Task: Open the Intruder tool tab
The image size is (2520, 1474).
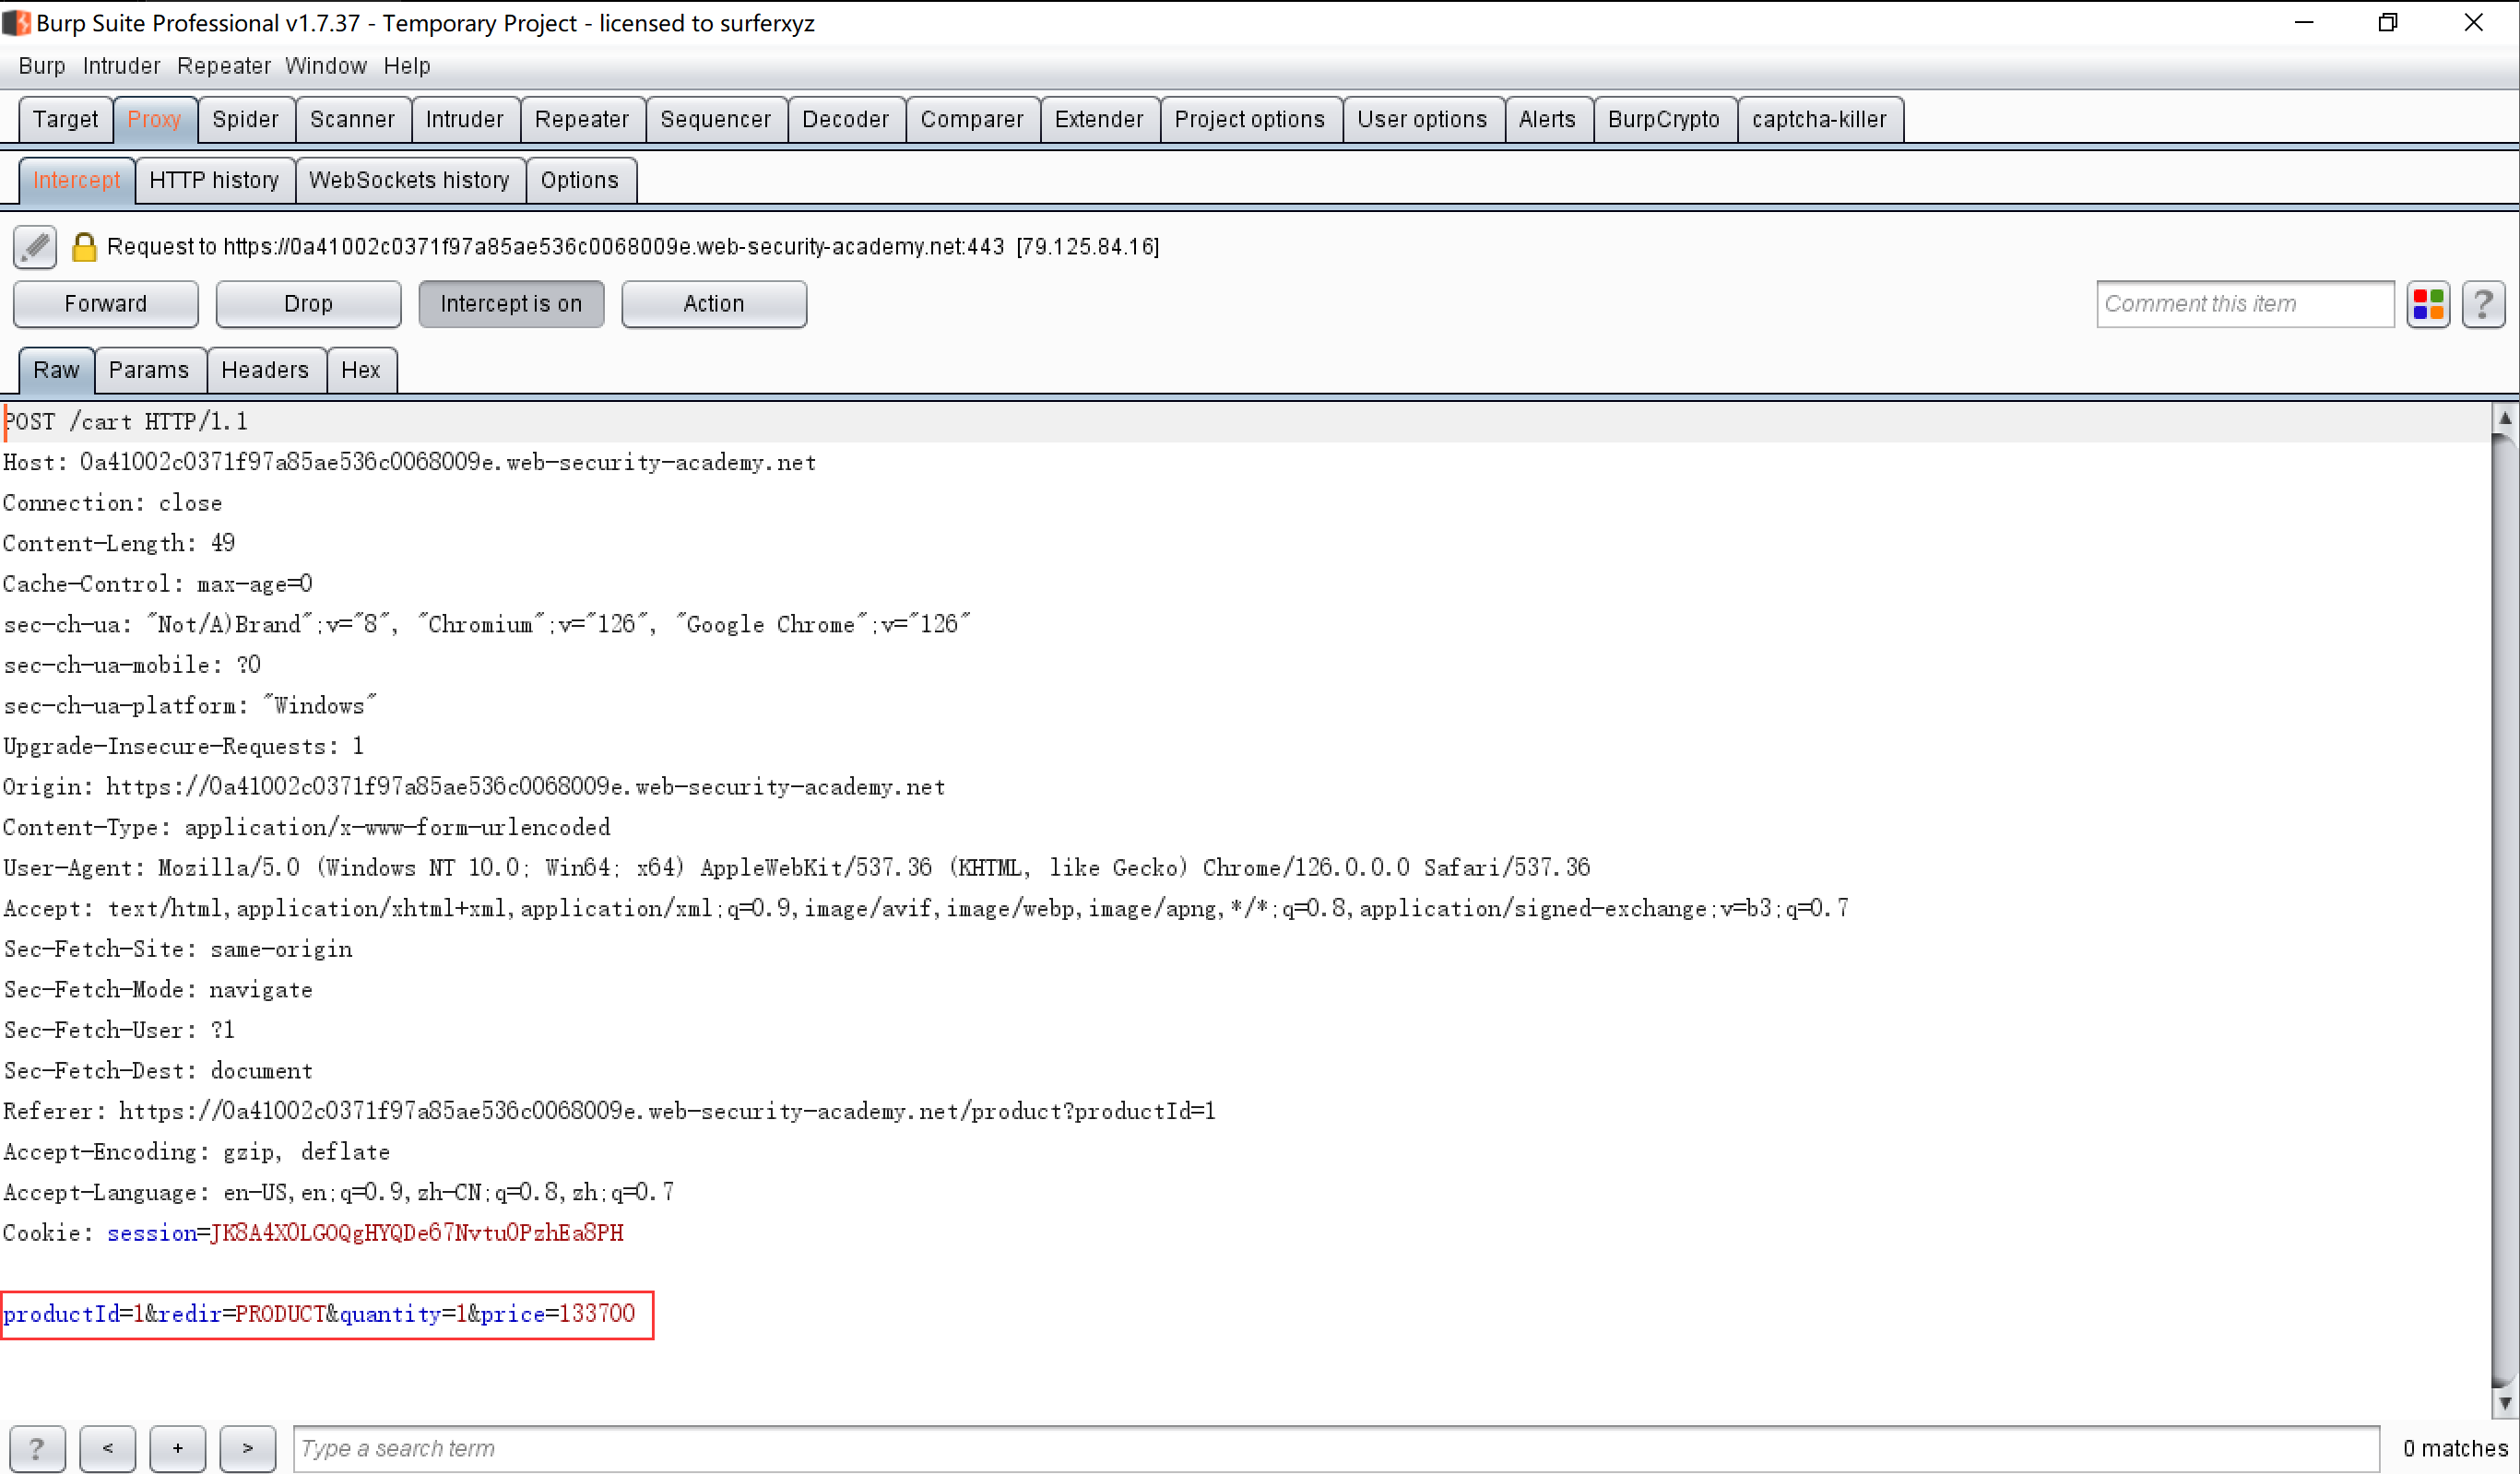Action: [x=465, y=119]
